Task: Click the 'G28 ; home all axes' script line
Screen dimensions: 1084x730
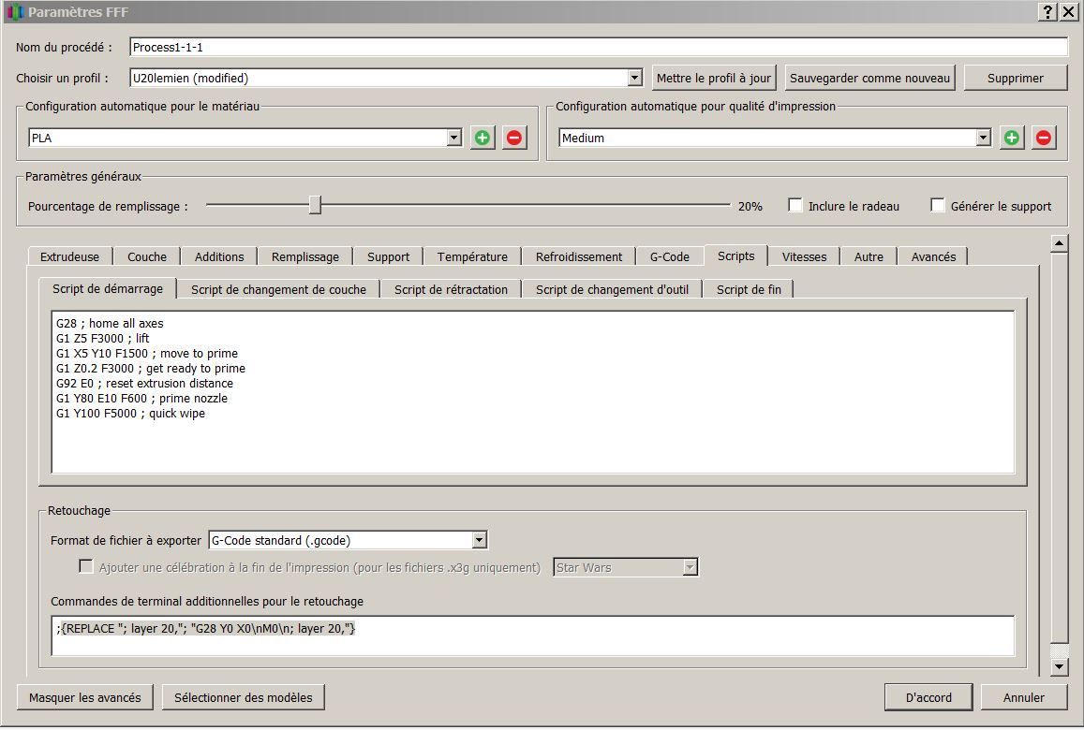Action: click(110, 323)
